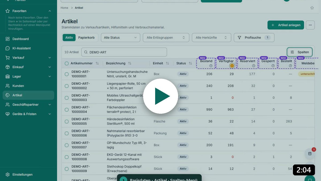Sort by Status using the sort arrows
The image size is (321, 181).
[190, 63]
